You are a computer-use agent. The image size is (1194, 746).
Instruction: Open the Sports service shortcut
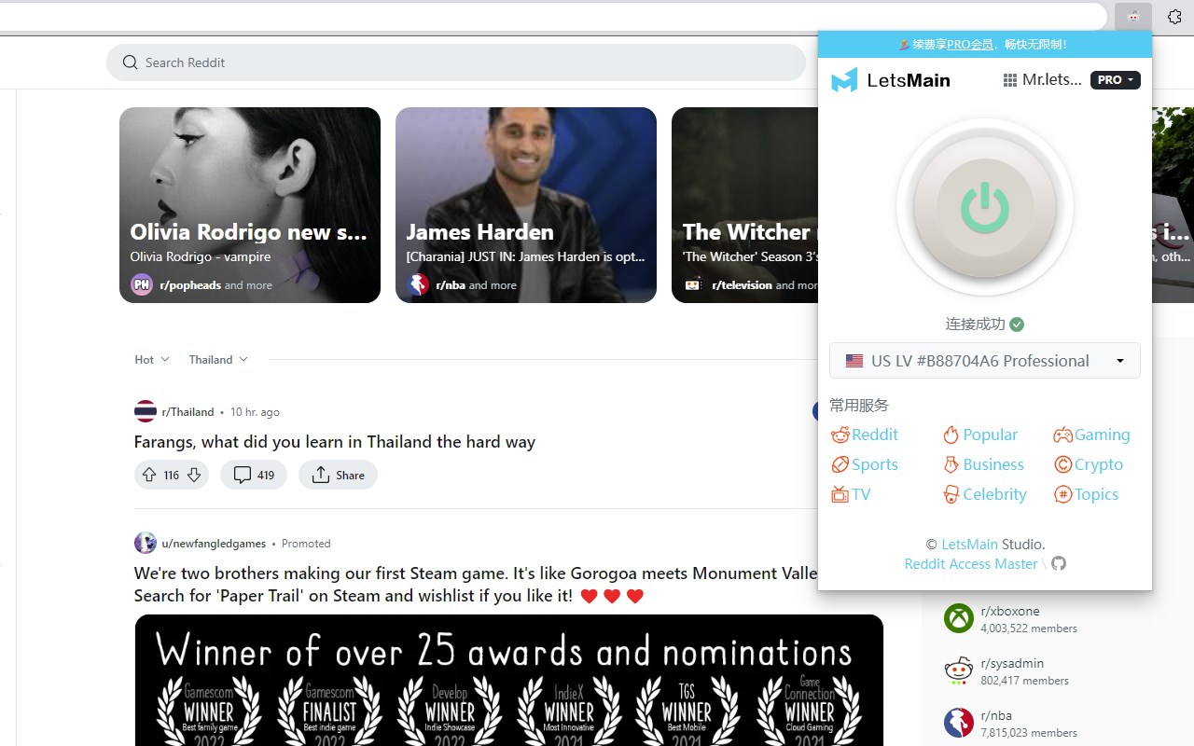click(865, 464)
